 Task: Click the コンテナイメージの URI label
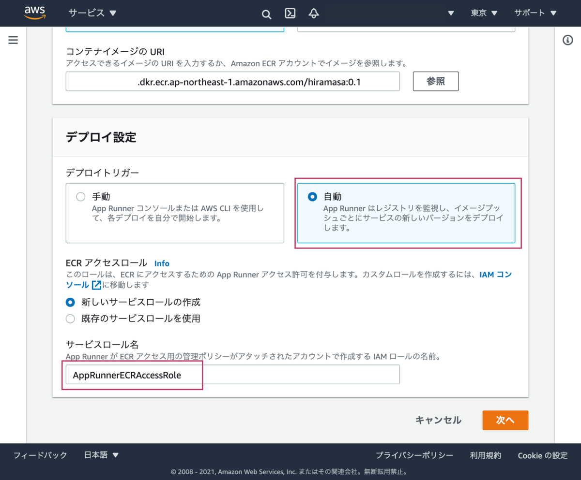116,52
